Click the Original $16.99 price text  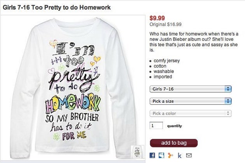[x=166, y=25]
